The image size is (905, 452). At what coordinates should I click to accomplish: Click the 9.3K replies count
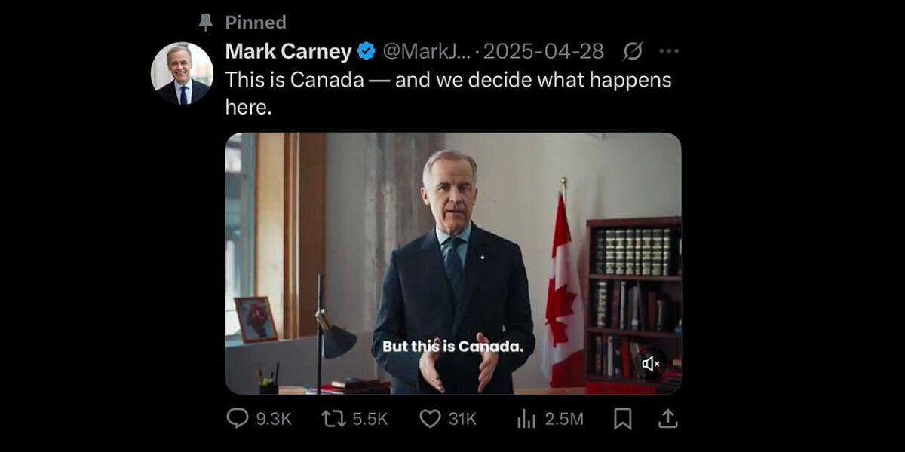[x=273, y=420]
